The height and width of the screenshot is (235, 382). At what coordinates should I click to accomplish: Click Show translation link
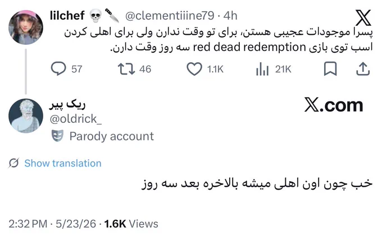[x=63, y=163]
